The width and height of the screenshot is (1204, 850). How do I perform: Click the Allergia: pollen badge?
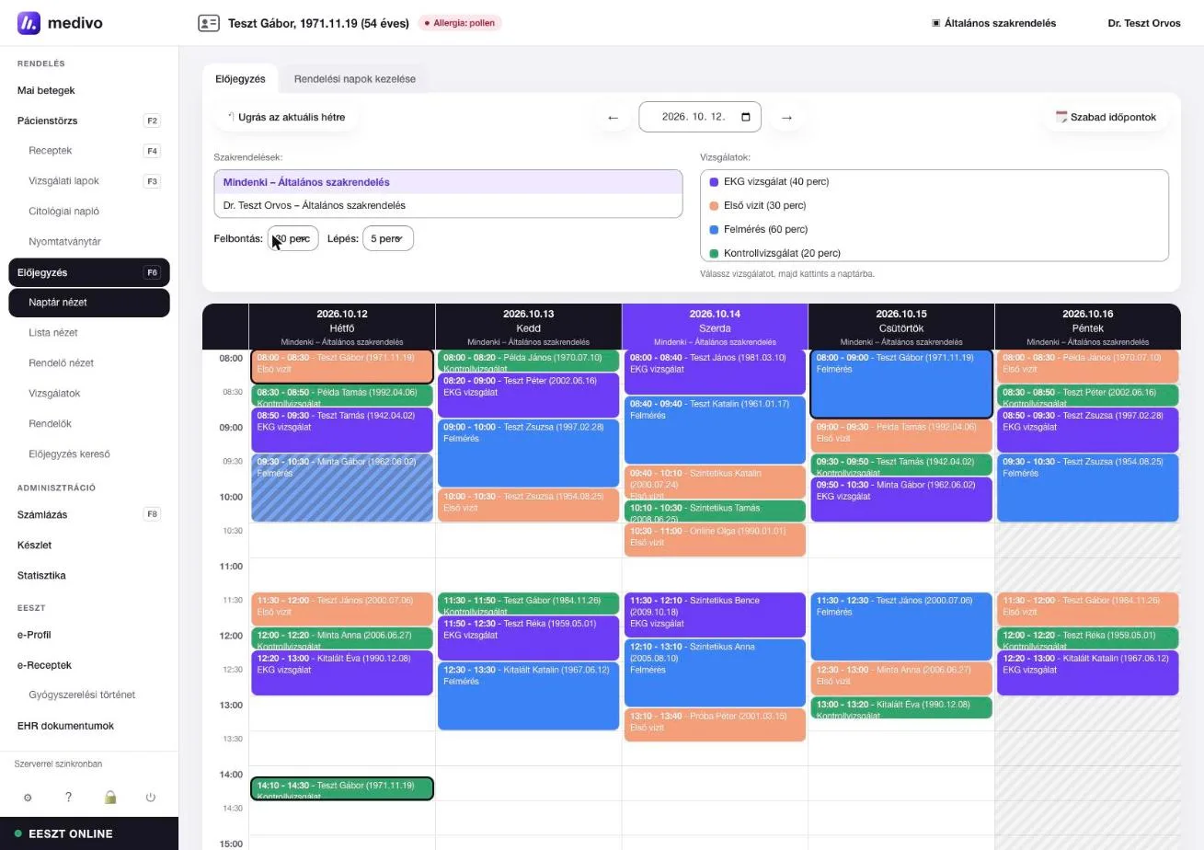coord(460,23)
